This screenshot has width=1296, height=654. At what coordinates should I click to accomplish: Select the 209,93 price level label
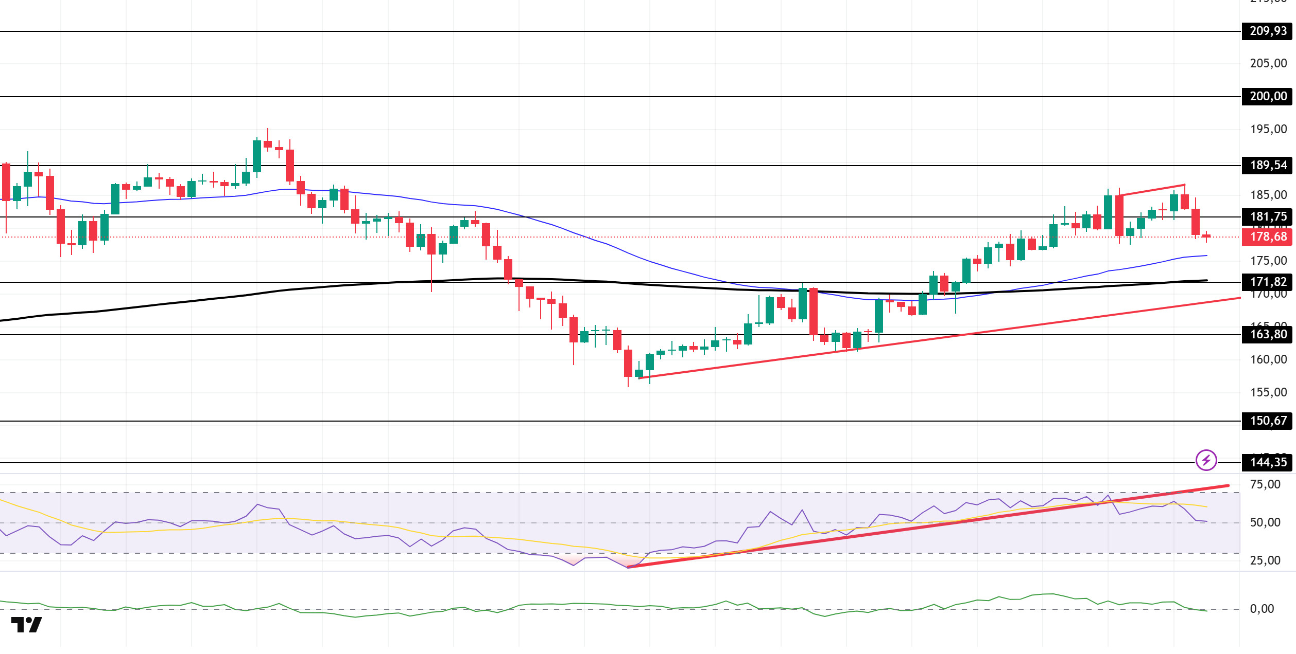click(x=1267, y=31)
